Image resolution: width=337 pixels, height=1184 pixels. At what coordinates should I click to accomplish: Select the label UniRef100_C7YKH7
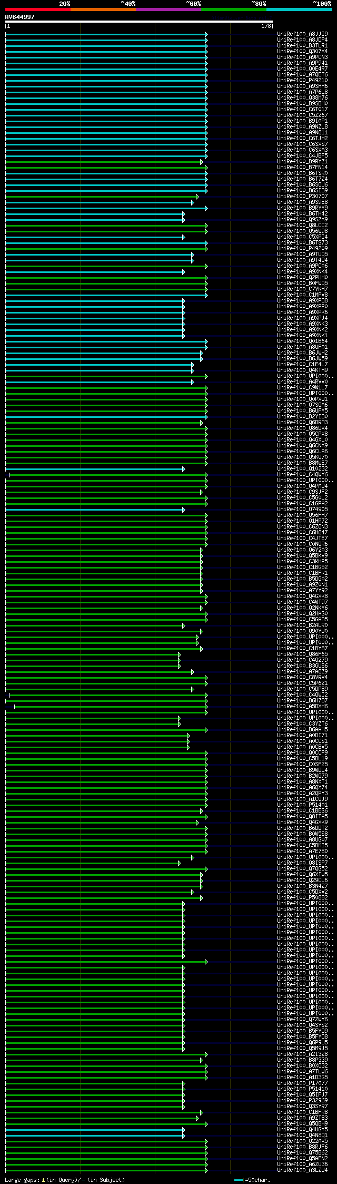(302, 289)
